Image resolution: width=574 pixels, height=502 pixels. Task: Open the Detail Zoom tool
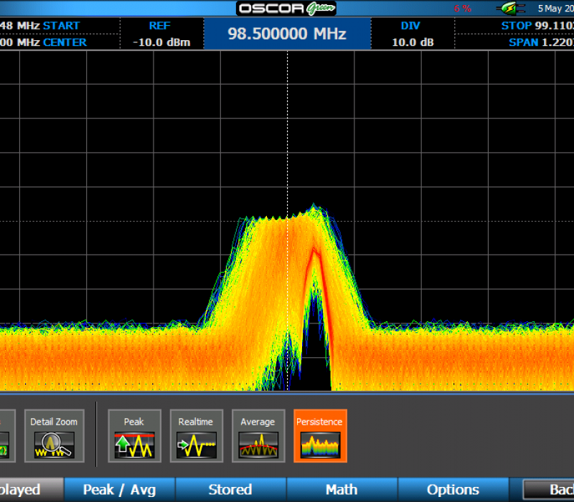click(55, 436)
